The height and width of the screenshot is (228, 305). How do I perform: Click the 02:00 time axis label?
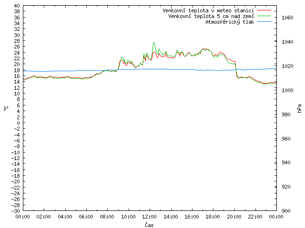point(44,217)
